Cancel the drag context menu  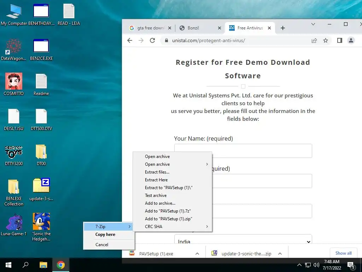(x=109, y=245)
